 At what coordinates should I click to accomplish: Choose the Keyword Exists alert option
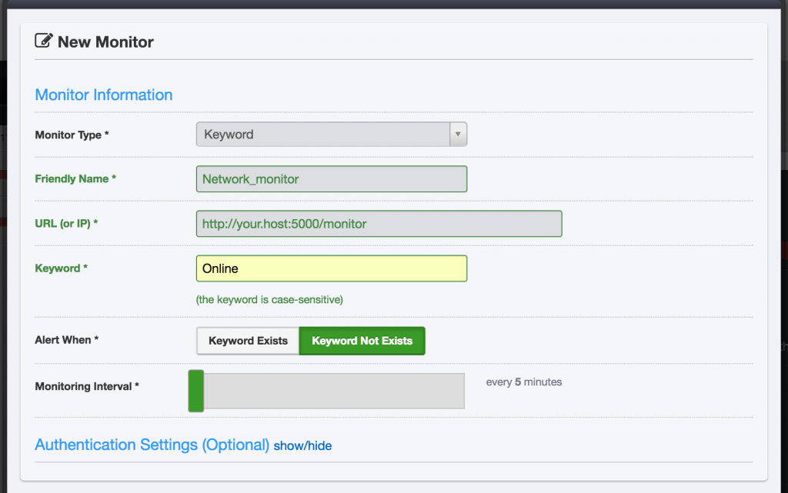tap(248, 341)
